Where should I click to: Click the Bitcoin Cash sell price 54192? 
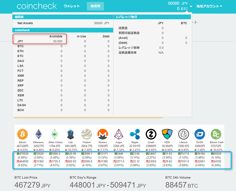pos(216,161)
